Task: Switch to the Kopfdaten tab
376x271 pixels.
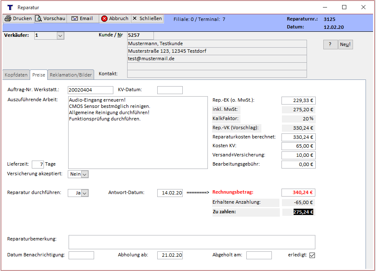Action: (x=16, y=75)
